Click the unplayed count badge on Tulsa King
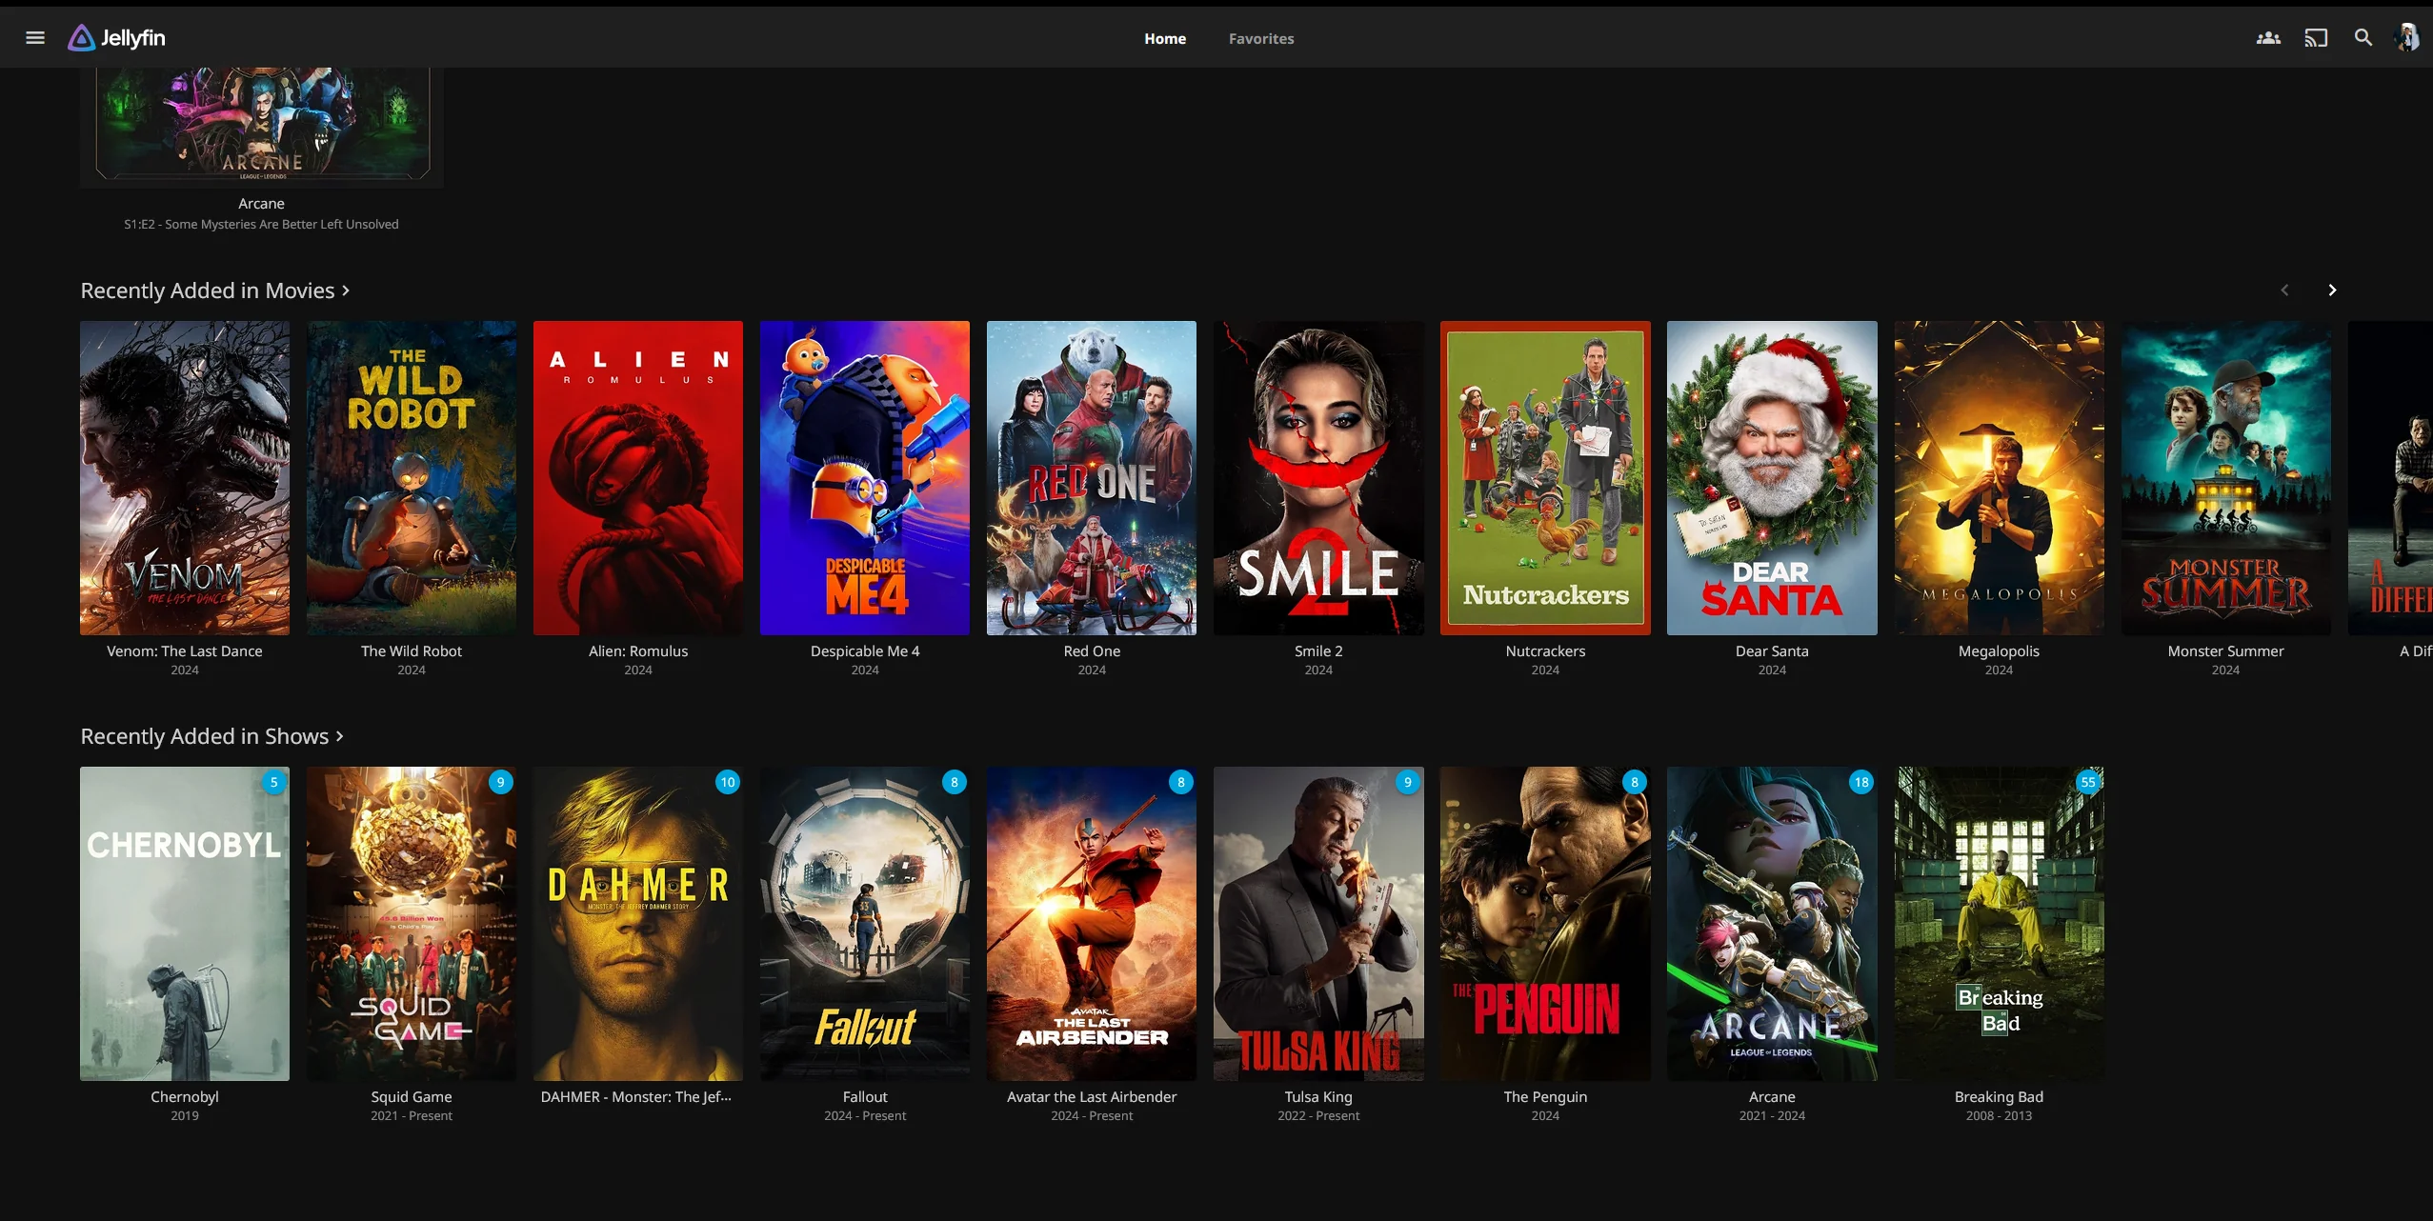2433x1221 pixels. tap(1408, 782)
